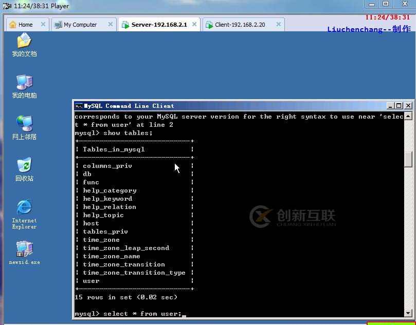
Task: Click the red 11:24/38:31 timestamp overlay
Action: [x=388, y=17]
